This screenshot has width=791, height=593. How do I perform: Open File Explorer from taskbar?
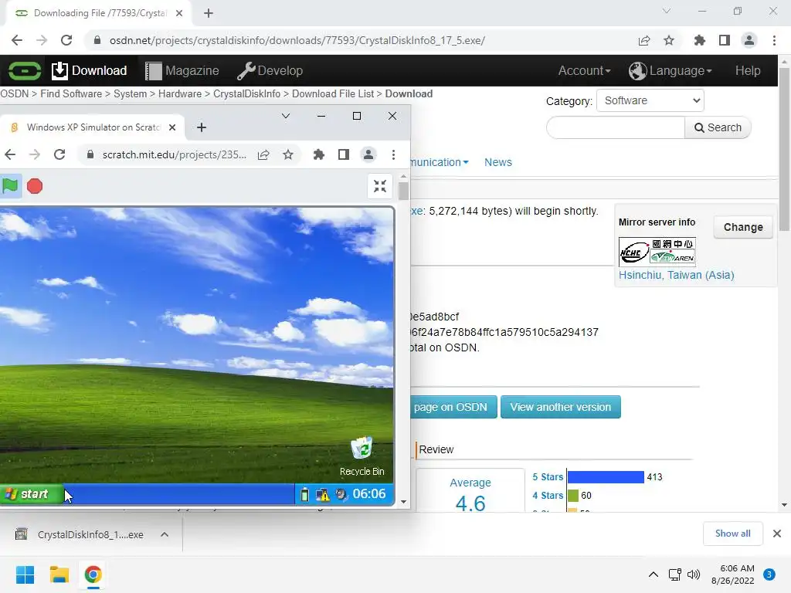pyautogui.click(x=59, y=574)
